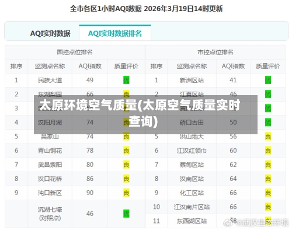Click the yellow 良 badge in 青山钢花 row
Screen dimensions: 292x230
(126, 151)
